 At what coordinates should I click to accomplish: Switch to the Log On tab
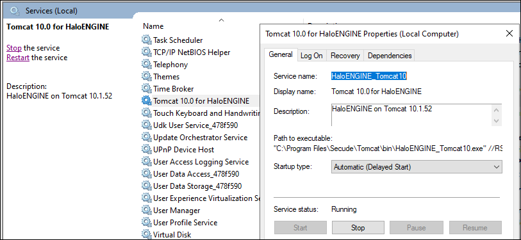(311, 56)
